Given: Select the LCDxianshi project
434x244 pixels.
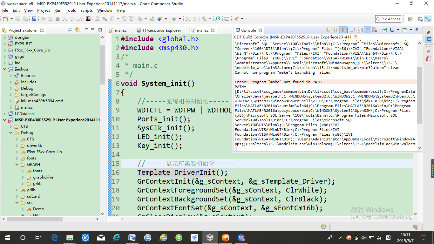Looking at the screenshot, I should pos(24,113).
